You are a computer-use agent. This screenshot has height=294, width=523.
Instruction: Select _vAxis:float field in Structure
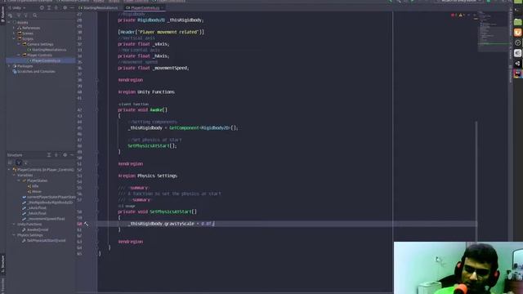pos(34,207)
